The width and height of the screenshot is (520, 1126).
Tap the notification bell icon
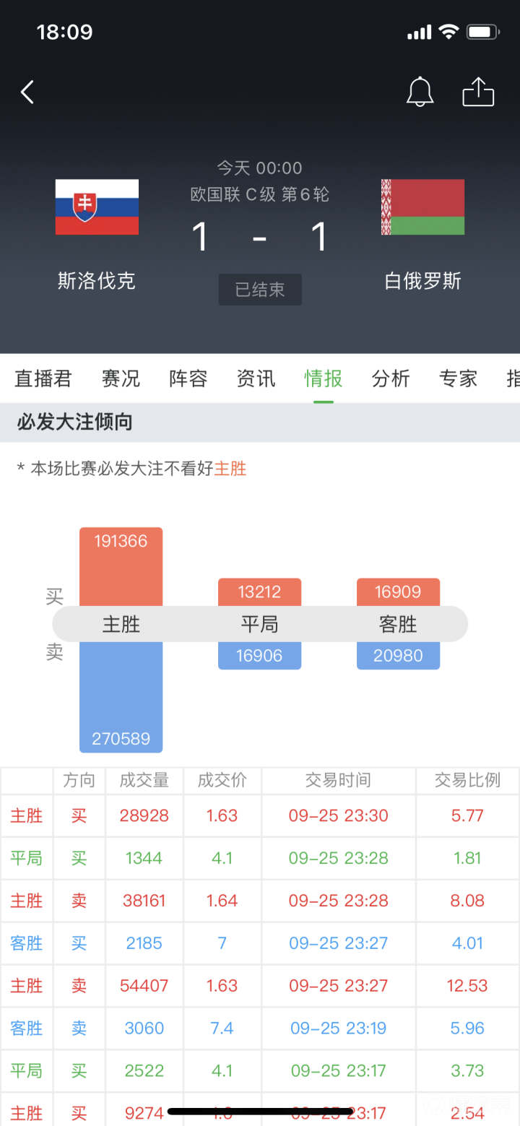click(x=420, y=92)
